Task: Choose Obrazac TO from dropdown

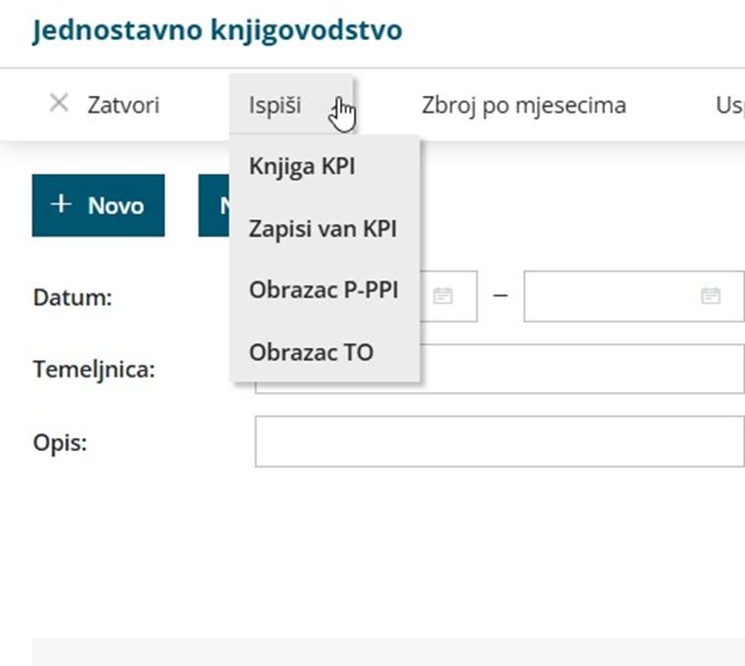Action: click(x=325, y=352)
